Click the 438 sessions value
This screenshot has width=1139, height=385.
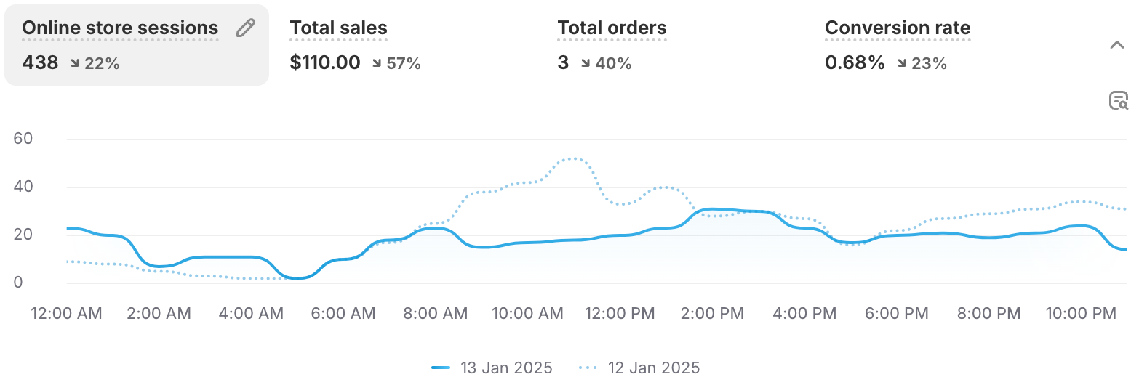tap(40, 63)
